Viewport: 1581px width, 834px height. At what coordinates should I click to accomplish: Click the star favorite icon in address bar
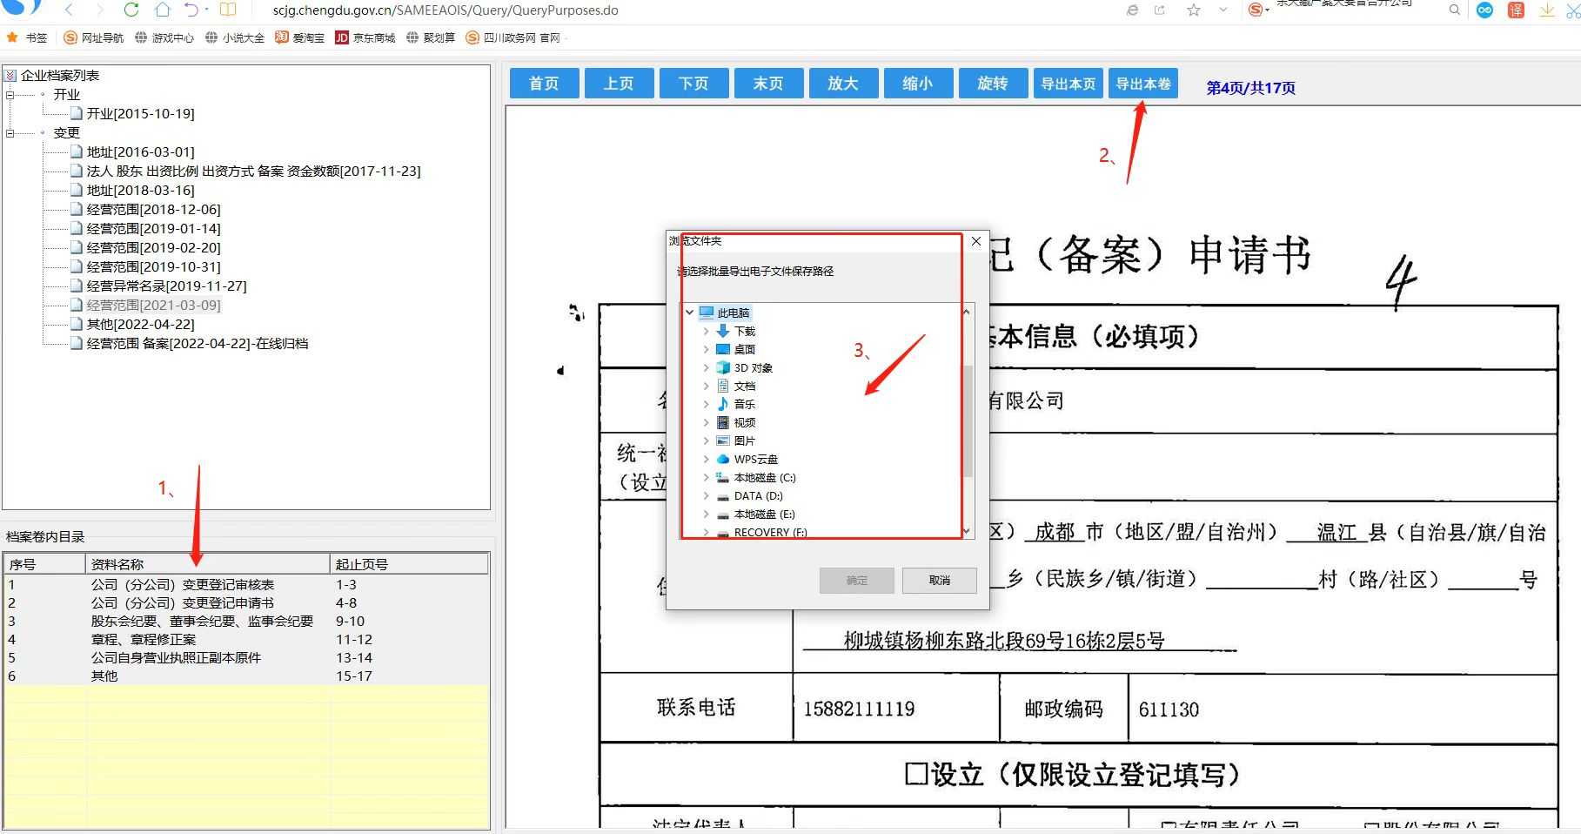[x=1194, y=10]
